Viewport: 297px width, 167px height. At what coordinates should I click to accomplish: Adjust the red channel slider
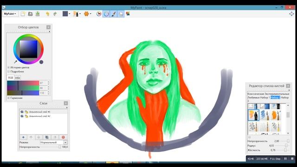23,83
